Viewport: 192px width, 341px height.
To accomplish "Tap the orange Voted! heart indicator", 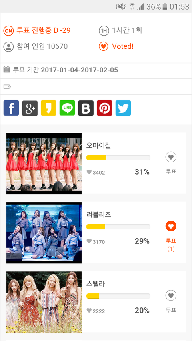I will 104,46.
